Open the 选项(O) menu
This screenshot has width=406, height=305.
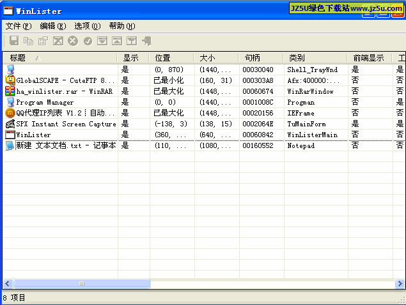(88, 26)
